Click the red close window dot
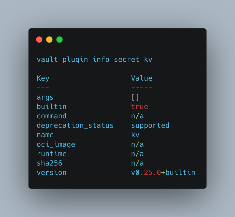The width and height of the screenshot is (235, 217). (x=39, y=40)
